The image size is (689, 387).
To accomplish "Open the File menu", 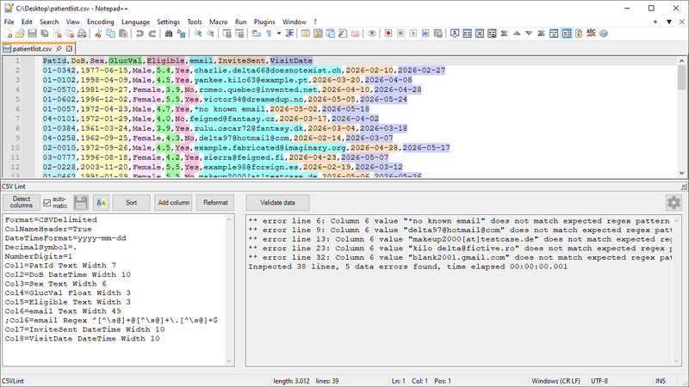I will point(9,22).
